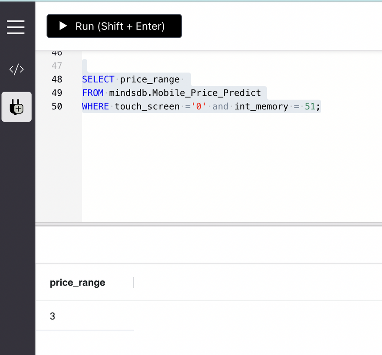Screen dimensions: 382x355
Task: Click the red '0' string literal
Action: tap(198, 106)
